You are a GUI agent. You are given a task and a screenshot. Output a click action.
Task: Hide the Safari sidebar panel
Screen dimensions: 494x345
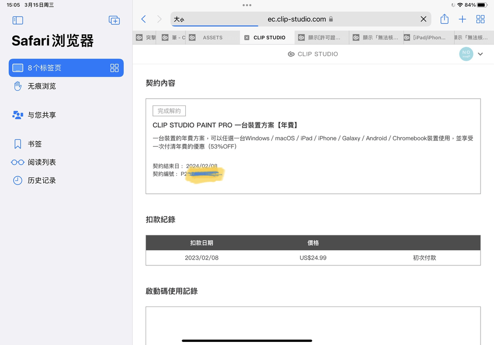pyautogui.click(x=18, y=20)
